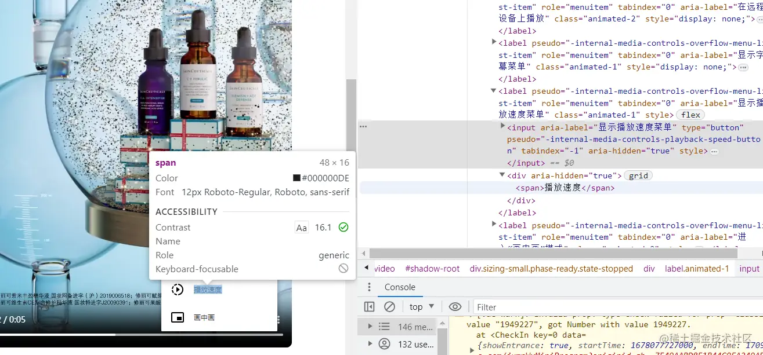Click the user icon beside 132 user messages

coord(384,344)
